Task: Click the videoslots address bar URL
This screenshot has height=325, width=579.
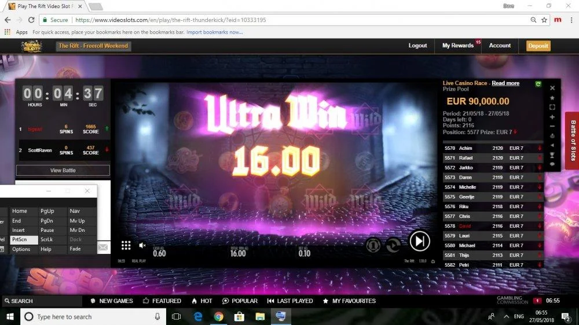Action: (x=171, y=20)
